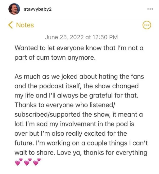Select the June 25, 2022 date text
Image resolution: width=159 pixels, height=174 pixels.
tap(64, 37)
